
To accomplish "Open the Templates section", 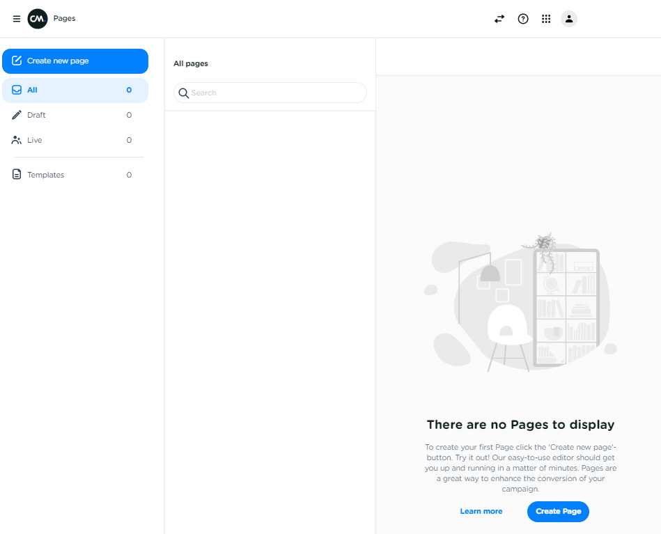I will tap(75, 175).
